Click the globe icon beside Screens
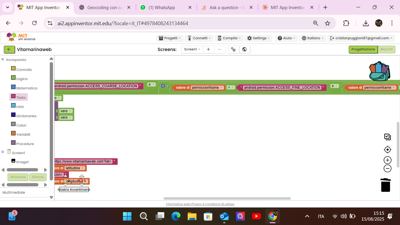 pos(245,50)
